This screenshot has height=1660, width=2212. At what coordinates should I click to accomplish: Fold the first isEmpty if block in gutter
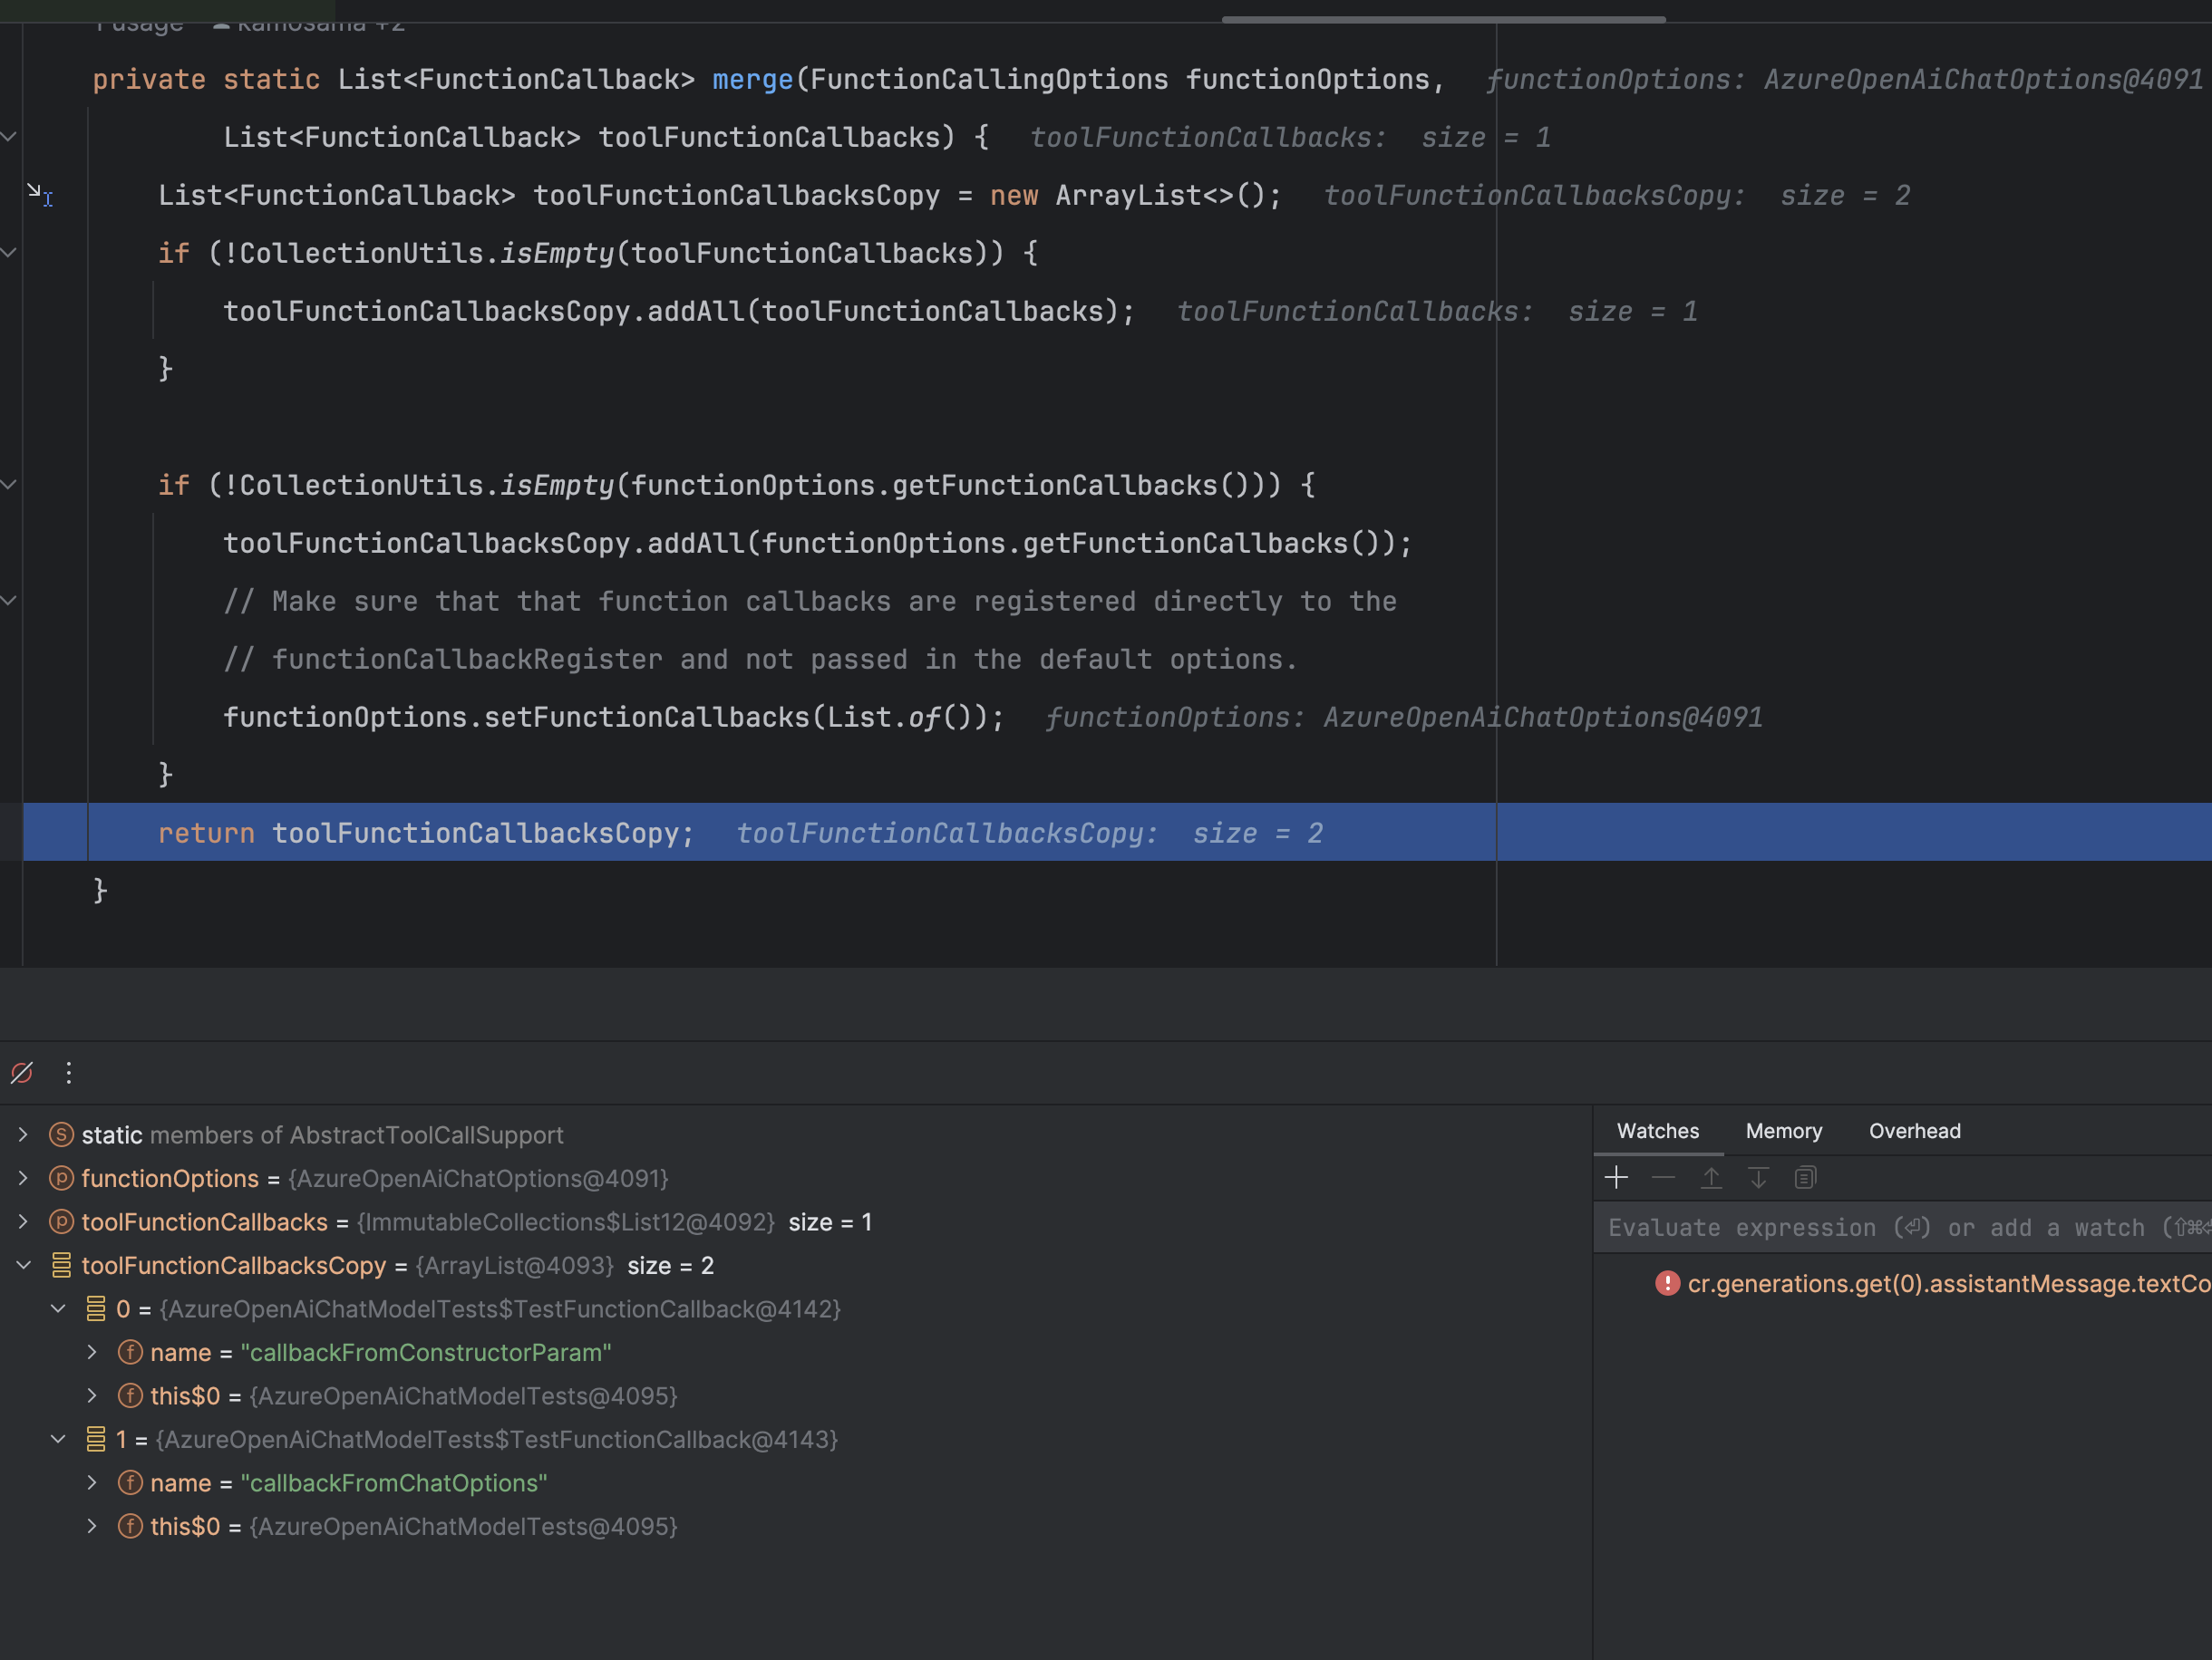(9, 253)
